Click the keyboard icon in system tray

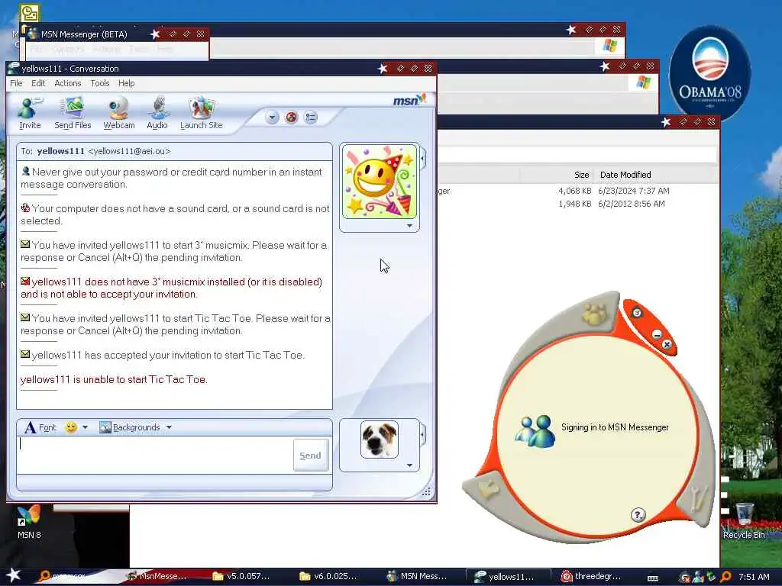point(653,578)
